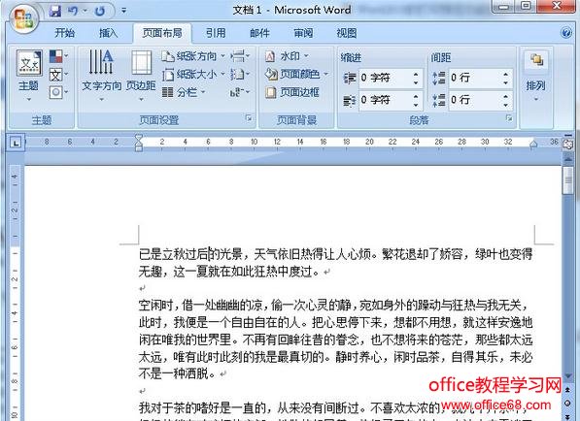Switch to the 审阅 tab
Viewport: 580px width, 421px height.
303,33
